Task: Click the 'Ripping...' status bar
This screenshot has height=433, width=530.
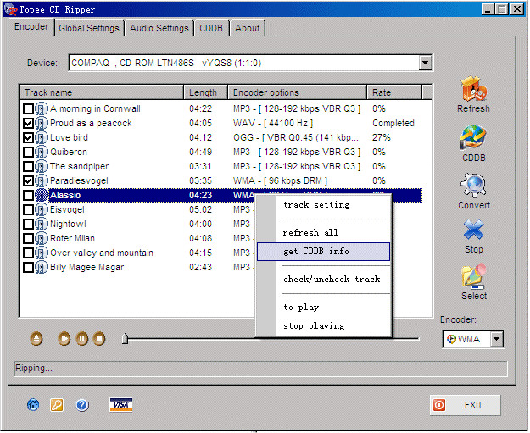Action: pyautogui.click(x=261, y=368)
